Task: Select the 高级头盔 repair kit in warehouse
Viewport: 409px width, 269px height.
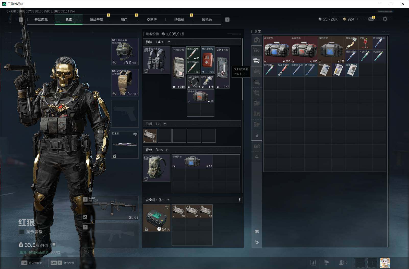Action: point(304,50)
